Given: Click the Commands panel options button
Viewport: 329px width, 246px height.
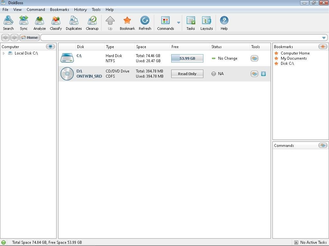Looking at the screenshot, I should click(323, 145).
